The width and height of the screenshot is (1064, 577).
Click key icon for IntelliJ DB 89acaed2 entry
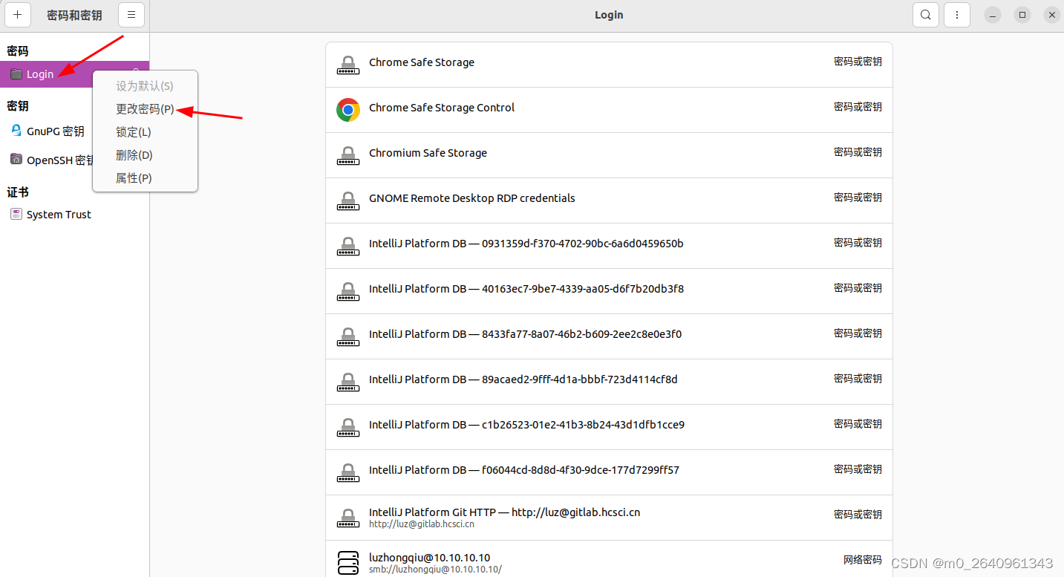[347, 382]
